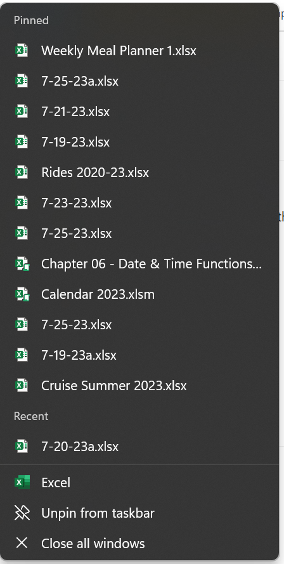Open the recent file 7-20-23a.xlsx

(x=139, y=447)
